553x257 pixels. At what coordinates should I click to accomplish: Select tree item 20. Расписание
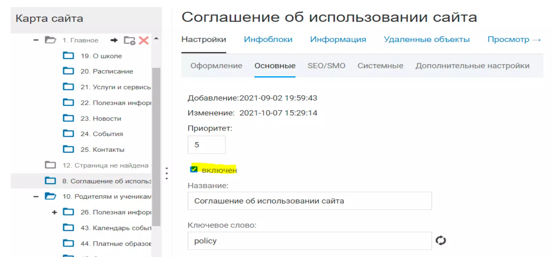(107, 71)
